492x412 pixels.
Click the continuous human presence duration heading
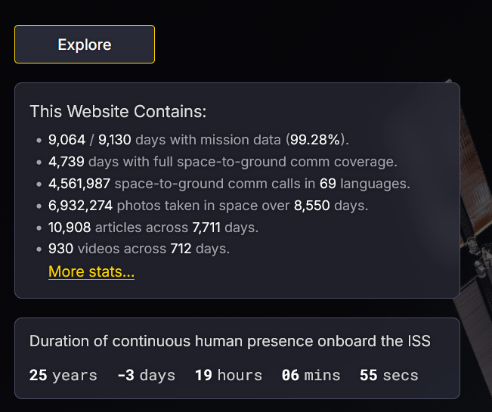(230, 341)
